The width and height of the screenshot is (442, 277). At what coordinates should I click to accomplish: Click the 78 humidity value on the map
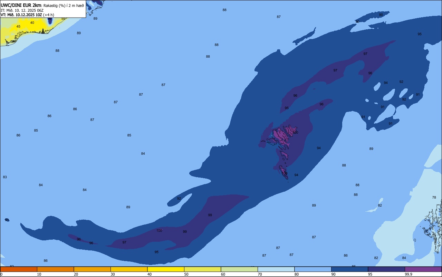pos(434,198)
